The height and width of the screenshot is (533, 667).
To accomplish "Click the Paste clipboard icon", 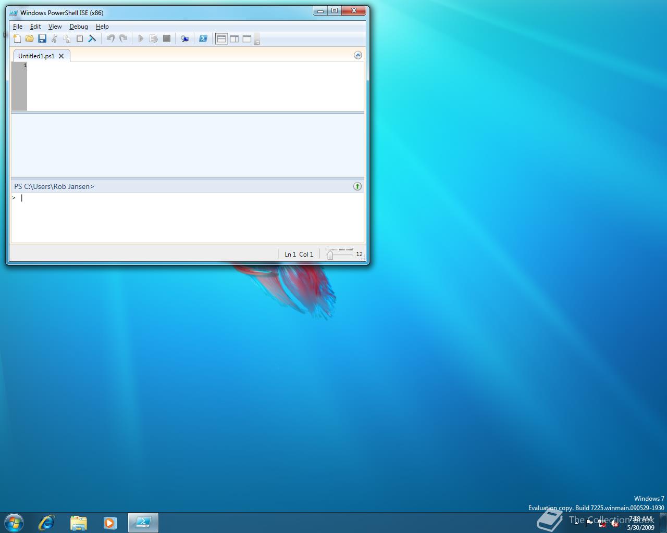I will click(80, 39).
